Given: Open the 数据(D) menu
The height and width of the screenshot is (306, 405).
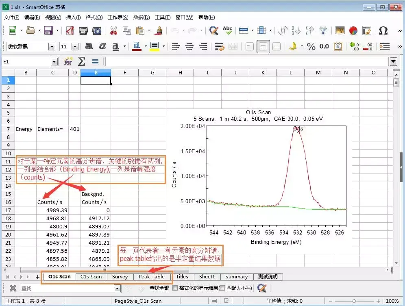Looking at the screenshot, I should click(141, 17).
